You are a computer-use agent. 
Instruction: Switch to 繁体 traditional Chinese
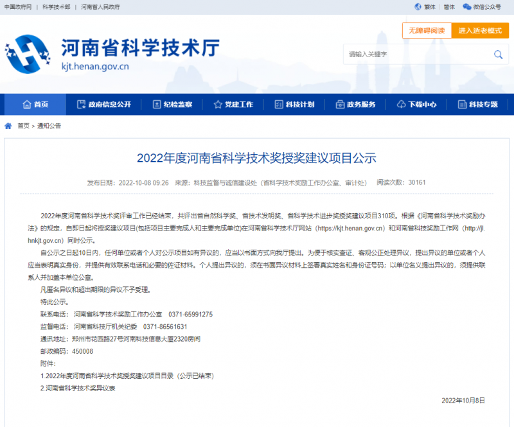429,7
